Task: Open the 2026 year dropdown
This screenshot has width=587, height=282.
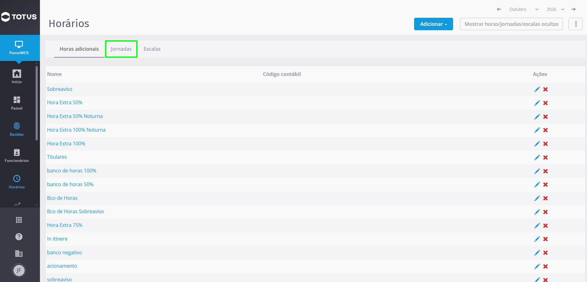Action: click(555, 9)
